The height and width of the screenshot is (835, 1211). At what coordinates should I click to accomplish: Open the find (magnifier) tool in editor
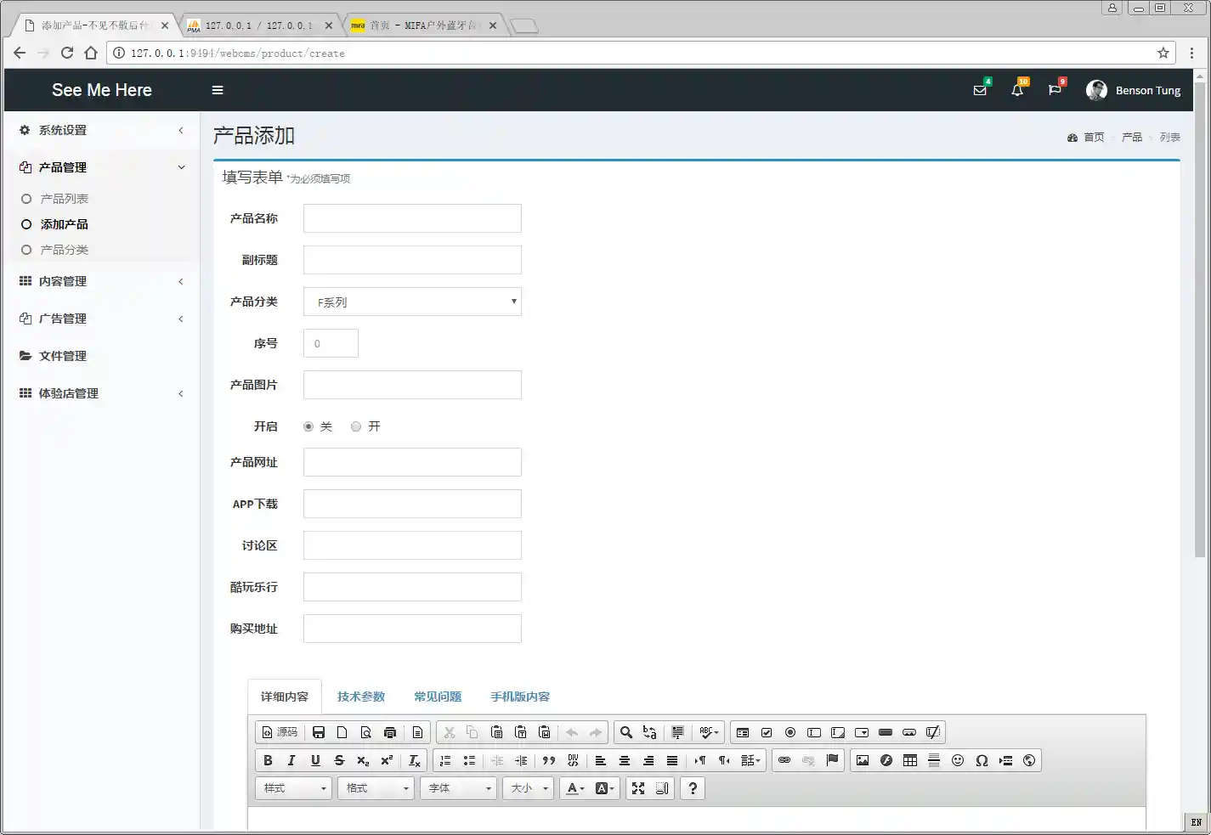point(626,732)
